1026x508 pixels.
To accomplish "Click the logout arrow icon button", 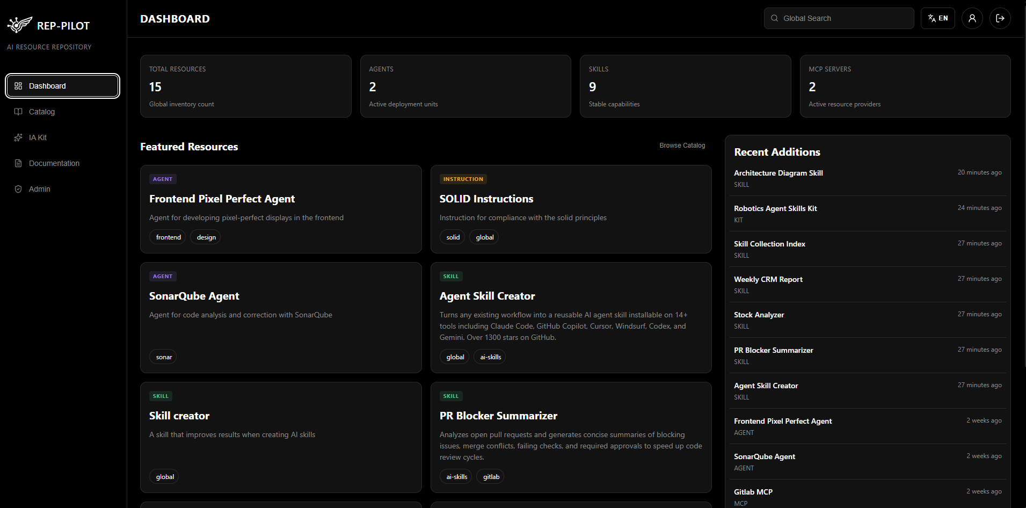I will click(x=1000, y=18).
